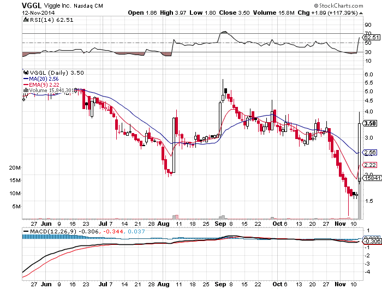Click the Aug label on price chart axis
The image size is (382, 289).
(163, 224)
